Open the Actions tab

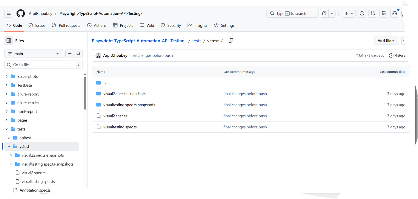tap(97, 25)
